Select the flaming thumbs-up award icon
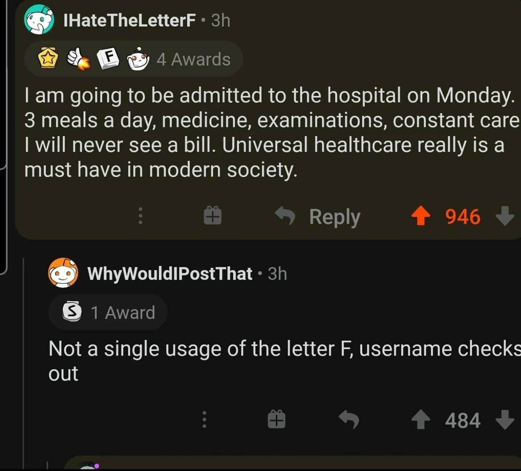The image size is (521, 471). (x=77, y=58)
